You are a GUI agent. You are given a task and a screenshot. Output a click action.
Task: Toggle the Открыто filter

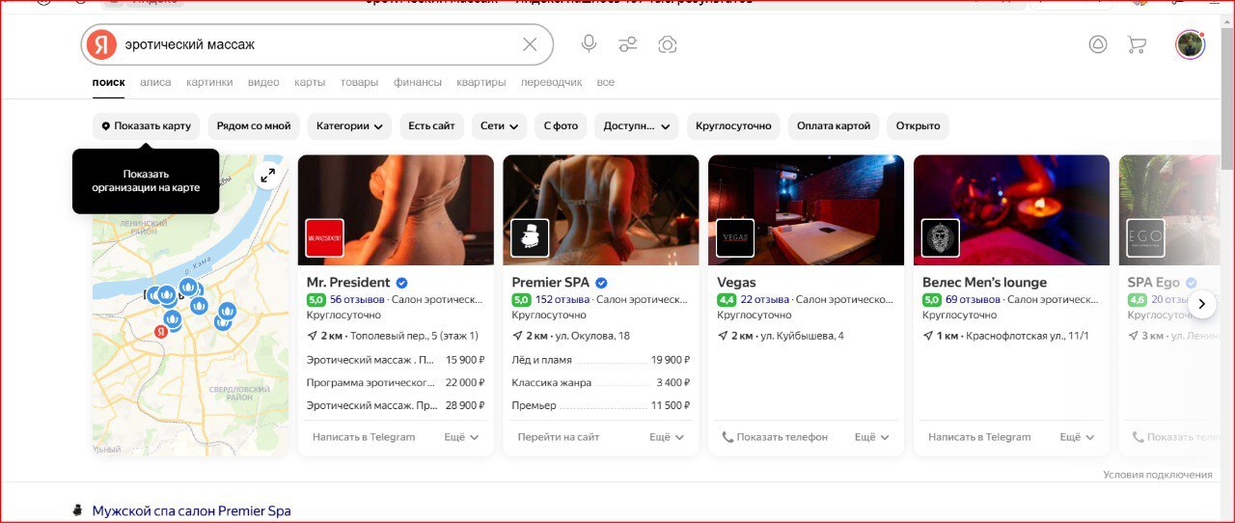pyautogui.click(x=918, y=125)
